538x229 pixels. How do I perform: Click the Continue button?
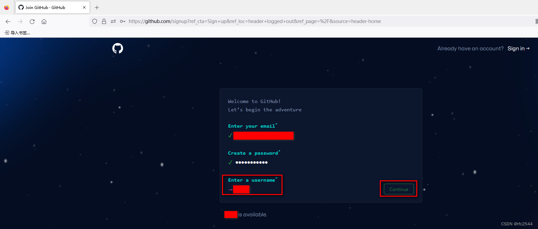click(x=399, y=189)
